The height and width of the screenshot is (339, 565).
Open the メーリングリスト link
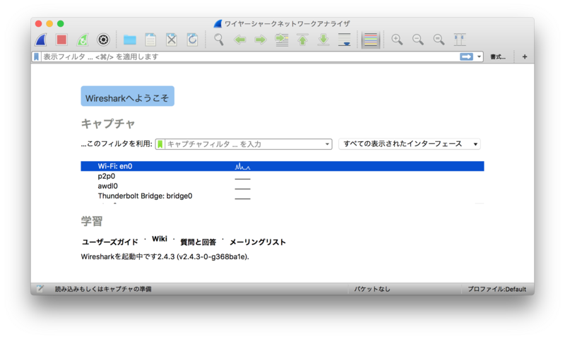tap(258, 242)
